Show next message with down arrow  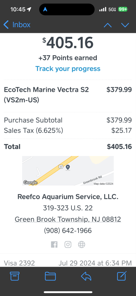[125, 25]
